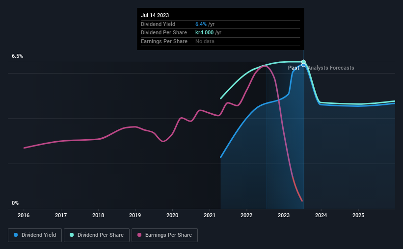
Task: Click the 'Dividend Per Share' row label in tooltip
Action: coord(164,33)
